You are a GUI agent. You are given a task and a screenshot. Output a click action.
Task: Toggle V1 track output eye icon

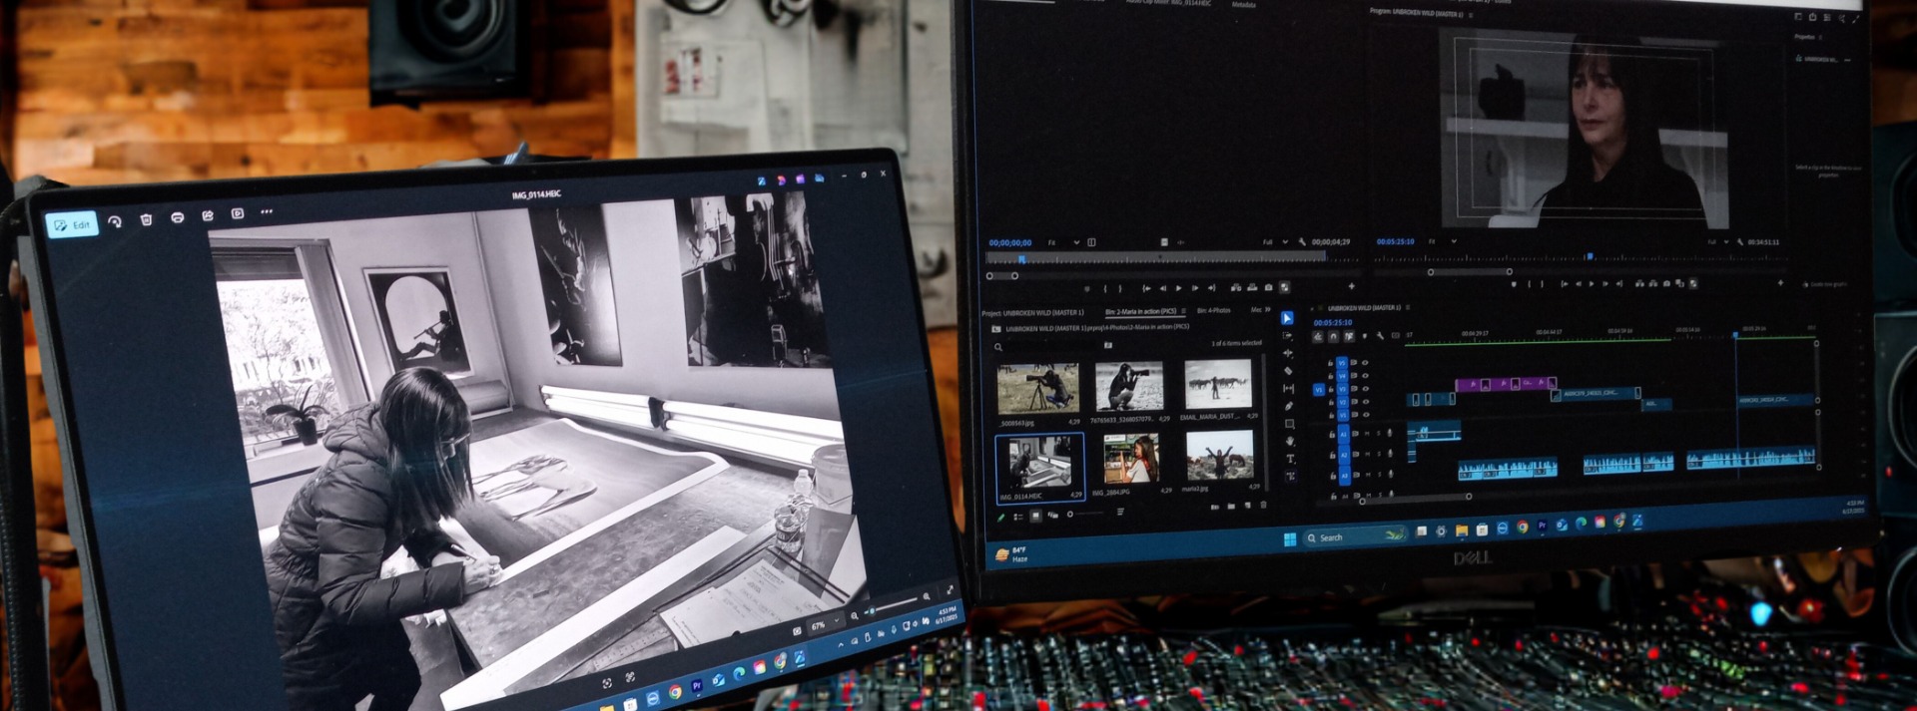click(1366, 415)
